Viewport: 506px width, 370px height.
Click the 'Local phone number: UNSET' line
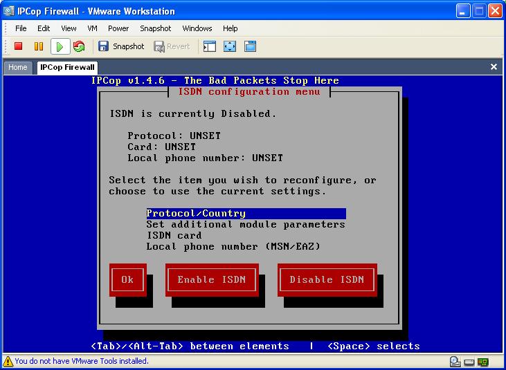[x=206, y=158]
